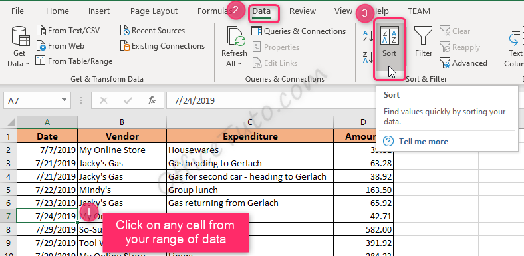This screenshot has width=524, height=256.
Task: Select date cell 7/22/2019
Action: (47, 190)
